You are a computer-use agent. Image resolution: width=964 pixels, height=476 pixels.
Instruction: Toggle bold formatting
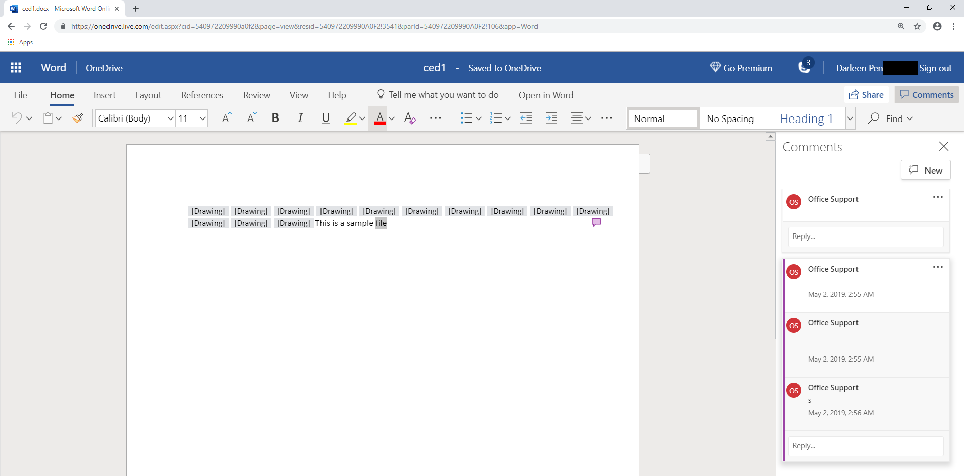pos(275,118)
